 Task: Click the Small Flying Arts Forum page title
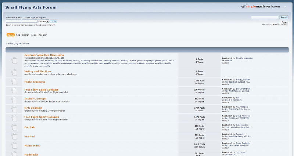tap(31, 7)
